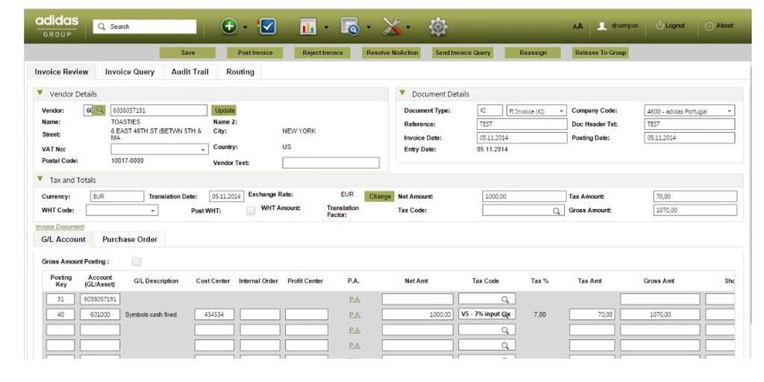Click the Logout link
This screenshot has width=764, height=382.
coord(671,26)
